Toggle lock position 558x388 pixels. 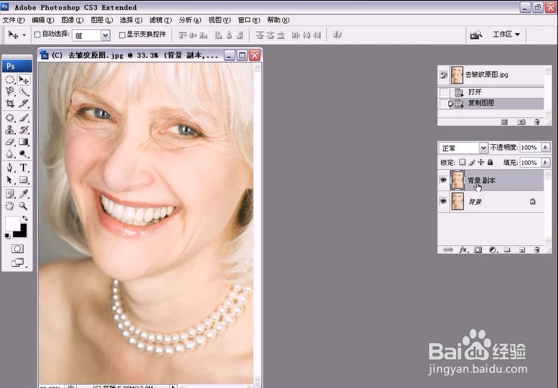(x=481, y=162)
